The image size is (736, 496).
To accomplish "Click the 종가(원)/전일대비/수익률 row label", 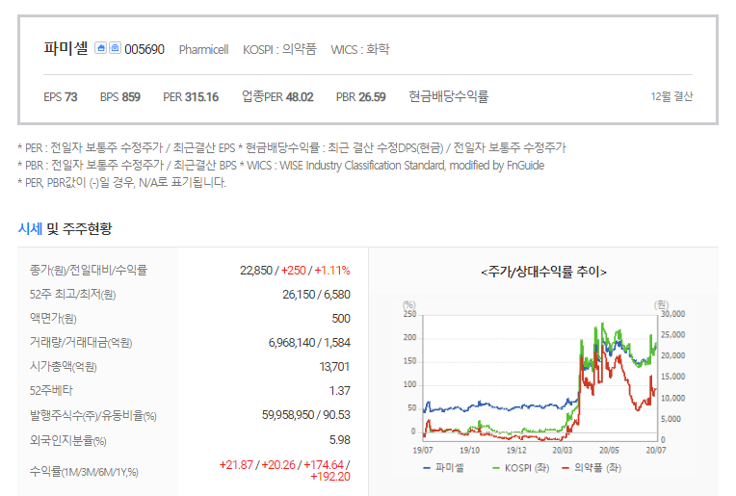I will click(89, 271).
